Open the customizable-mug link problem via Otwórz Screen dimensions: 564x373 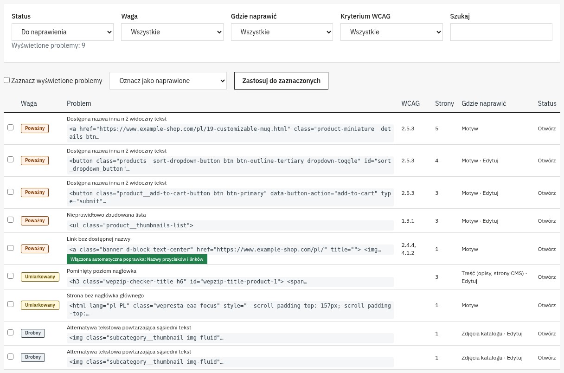[547, 129]
